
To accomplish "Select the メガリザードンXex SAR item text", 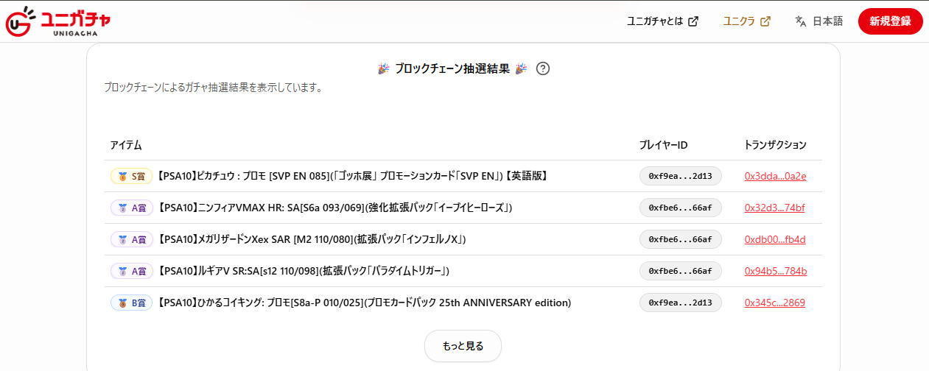I will 311,239.
